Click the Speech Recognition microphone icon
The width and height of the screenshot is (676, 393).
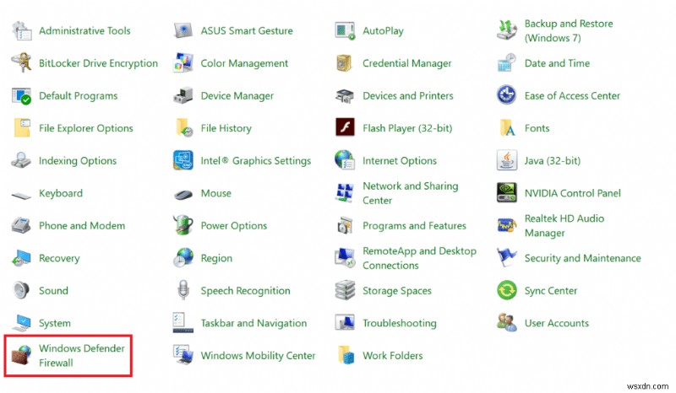183,291
